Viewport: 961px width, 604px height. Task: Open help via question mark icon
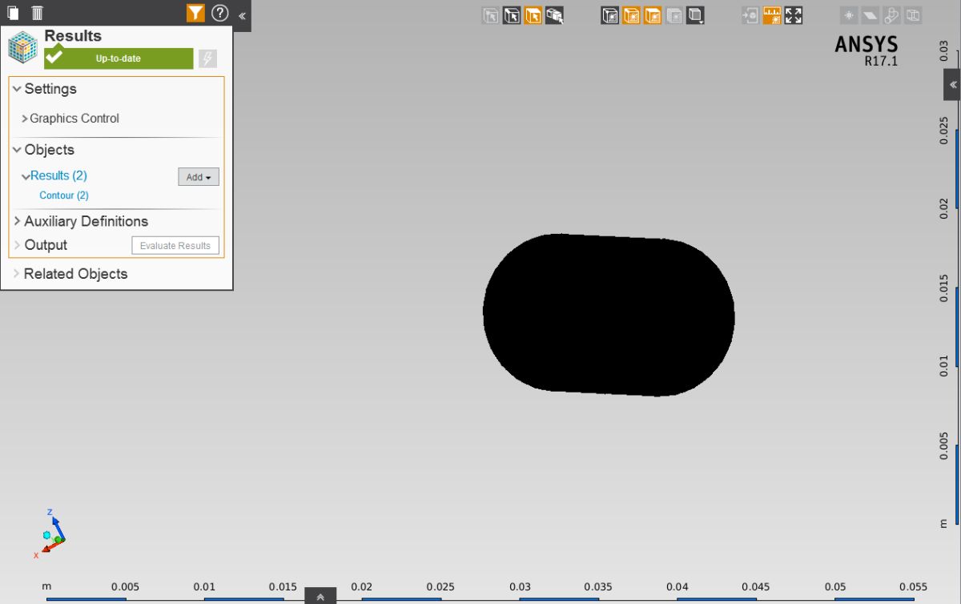coord(220,13)
